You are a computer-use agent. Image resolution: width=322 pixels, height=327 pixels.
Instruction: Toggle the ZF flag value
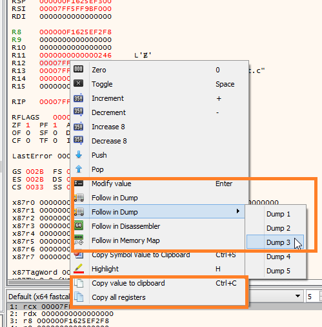pyautogui.click(x=28, y=125)
